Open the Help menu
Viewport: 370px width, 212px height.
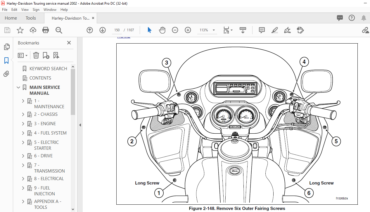[64, 10]
